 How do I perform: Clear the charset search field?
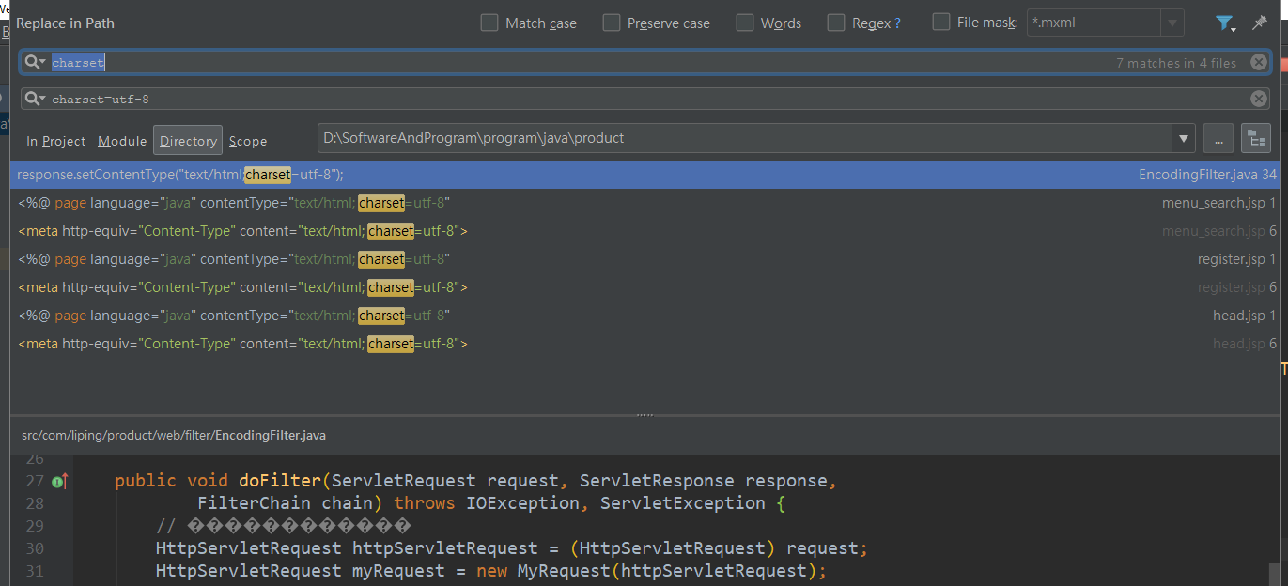click(x=1259, y=62)
